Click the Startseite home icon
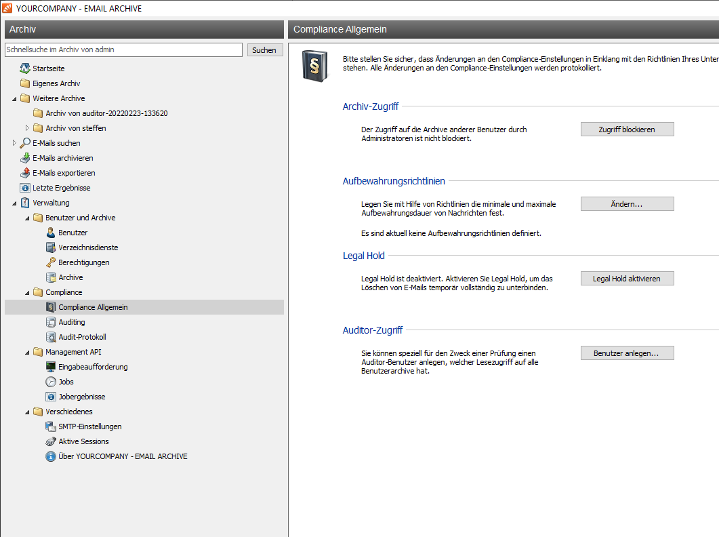719x537 pixels. [25, 68]
